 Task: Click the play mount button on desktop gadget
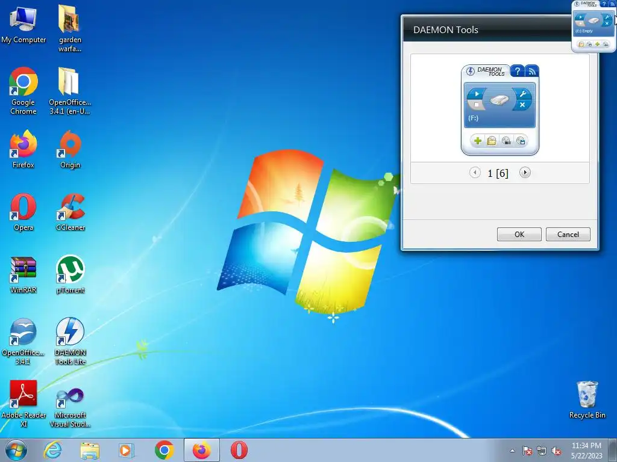[580, 17]
